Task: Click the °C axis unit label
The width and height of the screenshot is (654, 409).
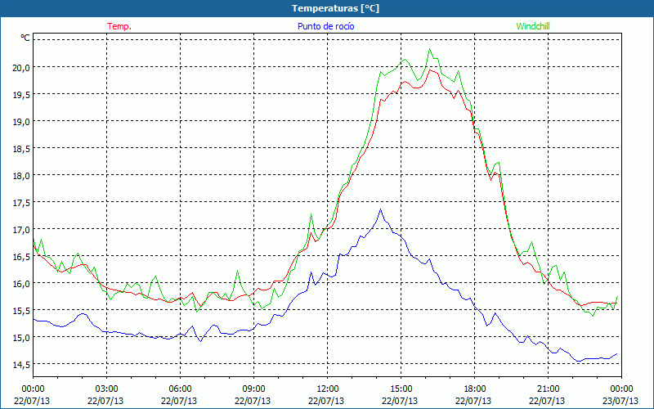Action: click(x=25, y=38)
